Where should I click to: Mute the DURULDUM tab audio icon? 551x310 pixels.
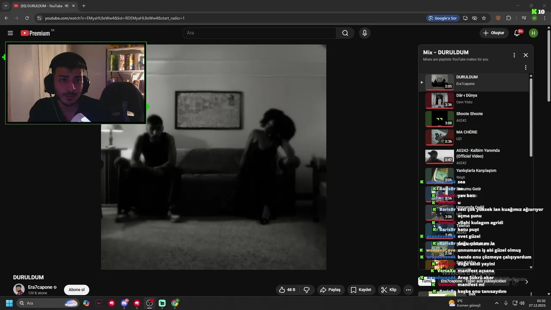pos(66,6)
